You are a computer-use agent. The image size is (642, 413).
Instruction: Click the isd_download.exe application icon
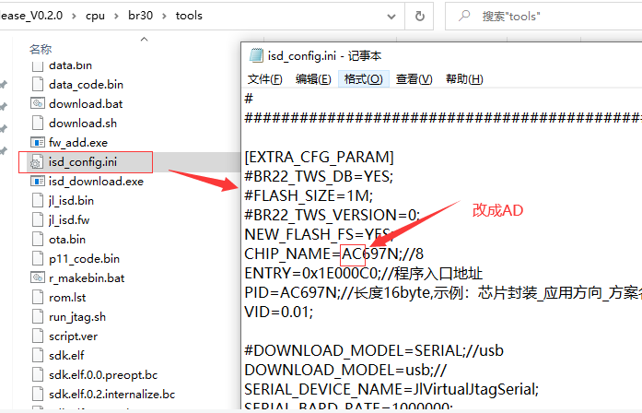pyautogui.click(x=38, y=181)
